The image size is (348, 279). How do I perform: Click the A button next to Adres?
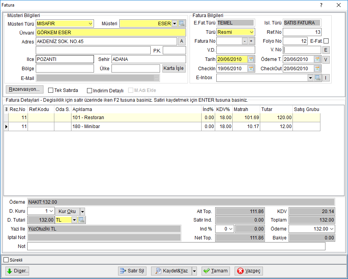pyautogui.click(x=182, y=41)
